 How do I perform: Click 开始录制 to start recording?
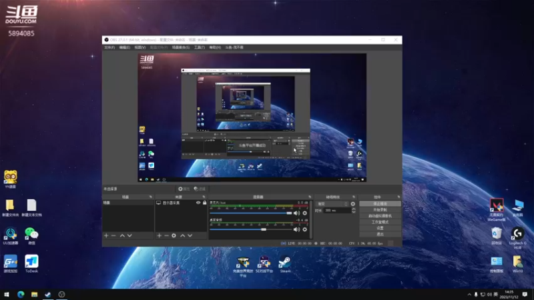(x=380, y=210)
